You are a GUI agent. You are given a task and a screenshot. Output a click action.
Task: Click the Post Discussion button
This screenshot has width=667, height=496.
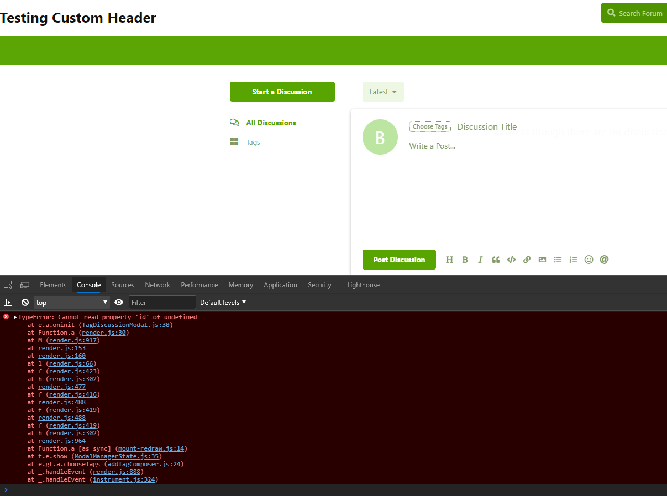(x=399, y=259)
